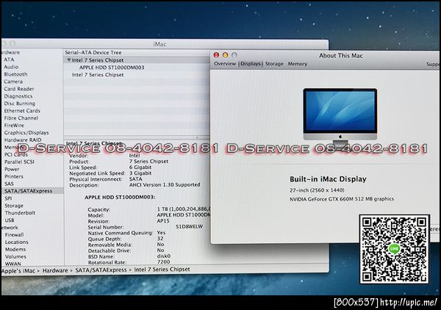Select SPI in the sidebar
Image resolution: width=441 pixels, height=310 pixels.
[x=8, y=198]
